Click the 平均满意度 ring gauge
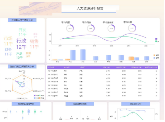 [x=111, y=28]
